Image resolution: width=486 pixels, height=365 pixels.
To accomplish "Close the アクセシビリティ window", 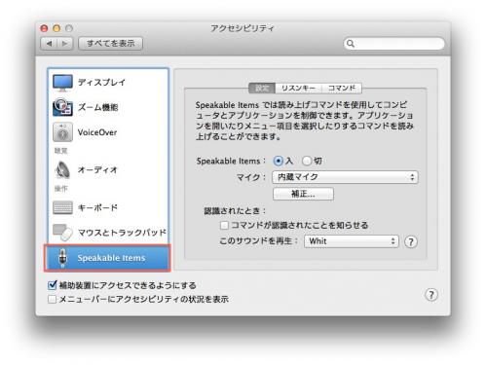I will pos(44,28).
